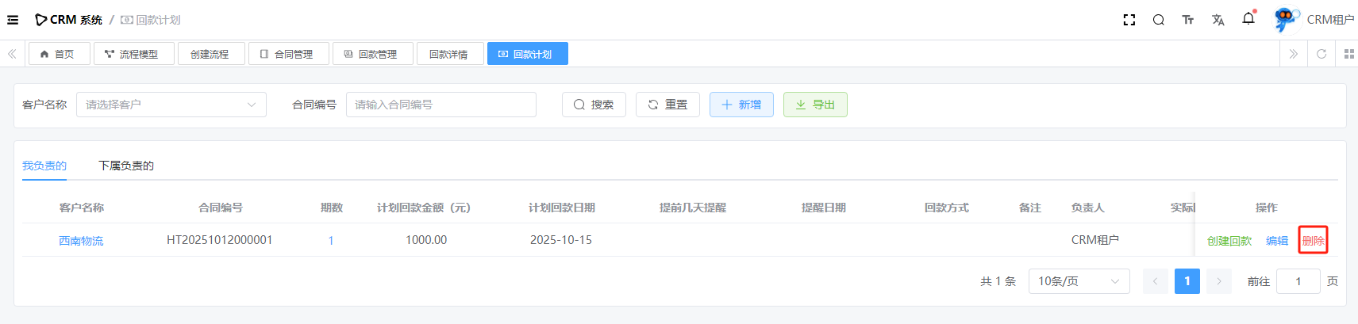
Task: Open the notifications bell
Action: point(1248,19)
